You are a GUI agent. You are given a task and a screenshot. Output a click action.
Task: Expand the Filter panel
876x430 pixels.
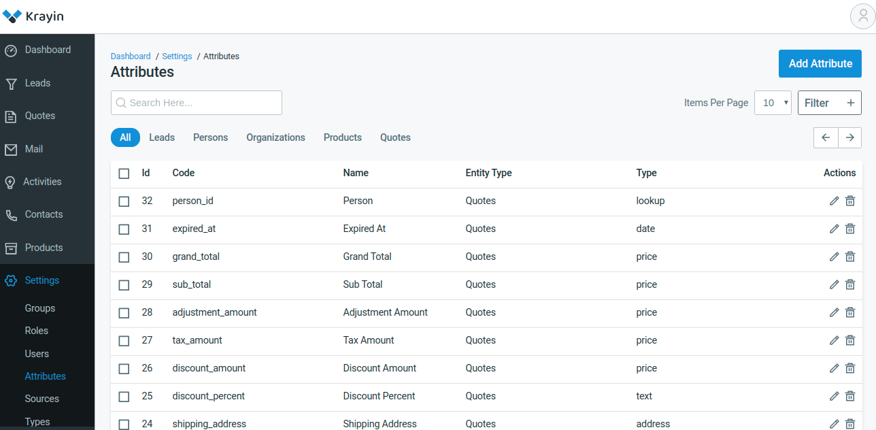pos(830,103)
